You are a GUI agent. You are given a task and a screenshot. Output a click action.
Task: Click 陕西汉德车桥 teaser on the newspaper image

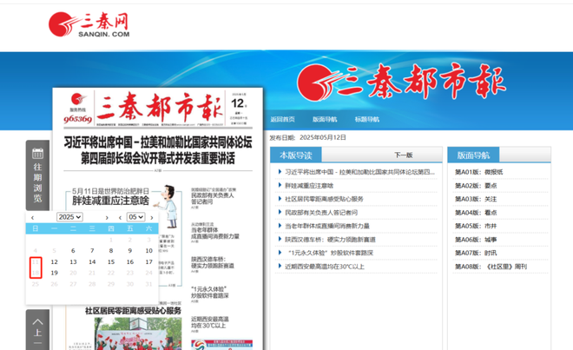pos(213,262)
